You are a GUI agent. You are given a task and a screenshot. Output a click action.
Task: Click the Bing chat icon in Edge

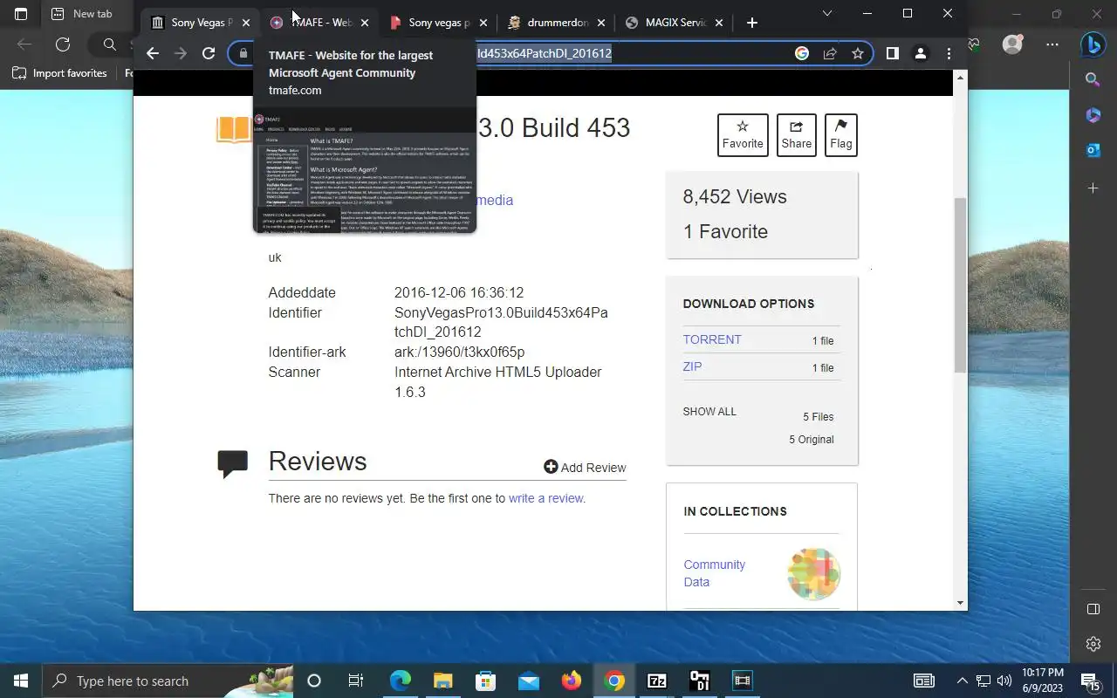[x=1093, y=44]
